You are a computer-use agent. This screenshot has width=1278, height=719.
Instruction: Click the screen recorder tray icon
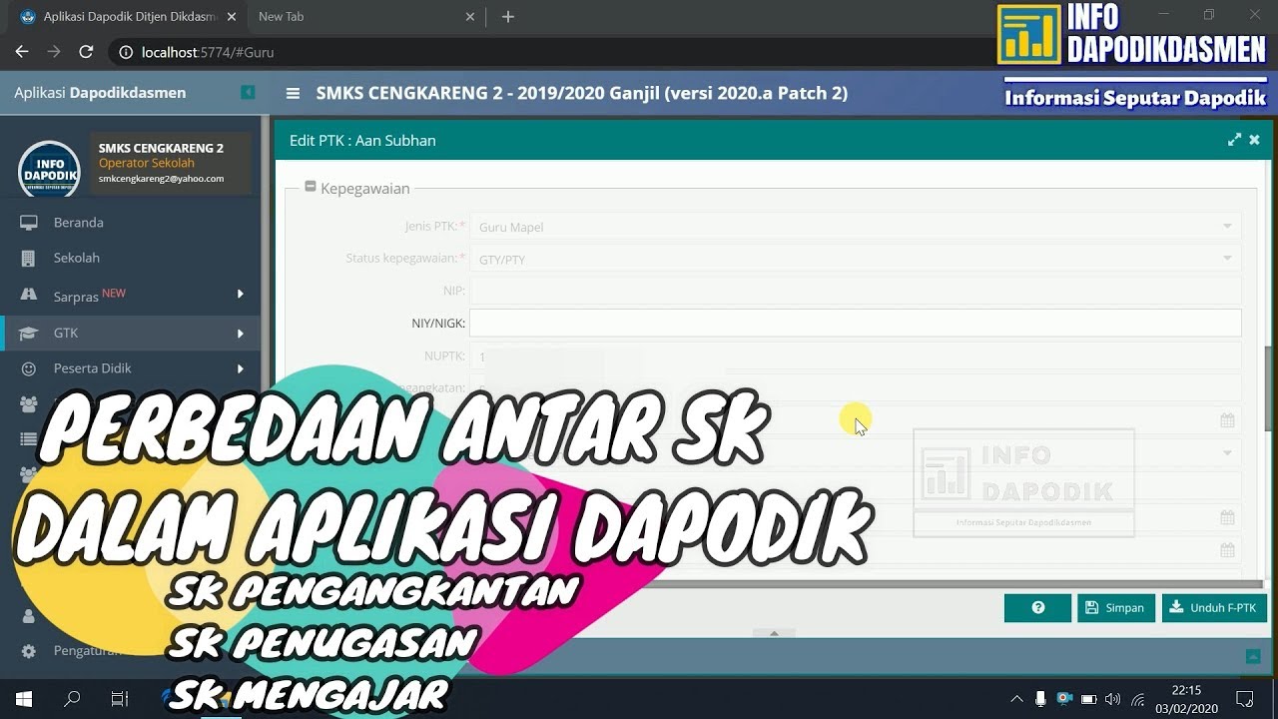coord(1064,699)
